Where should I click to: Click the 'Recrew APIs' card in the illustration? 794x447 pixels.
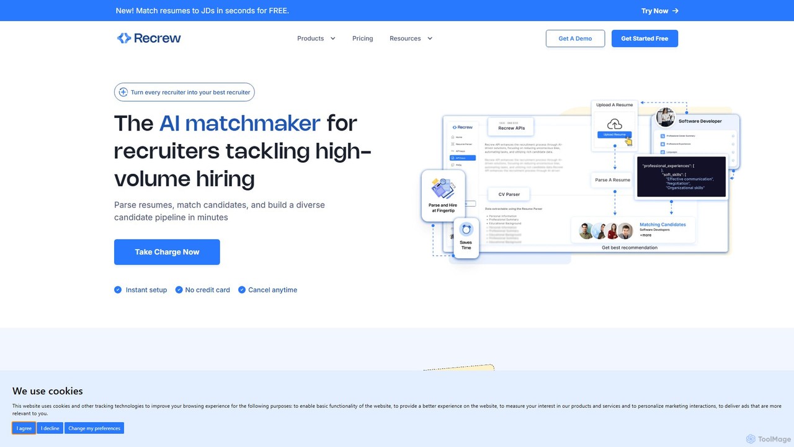(511, 127)
